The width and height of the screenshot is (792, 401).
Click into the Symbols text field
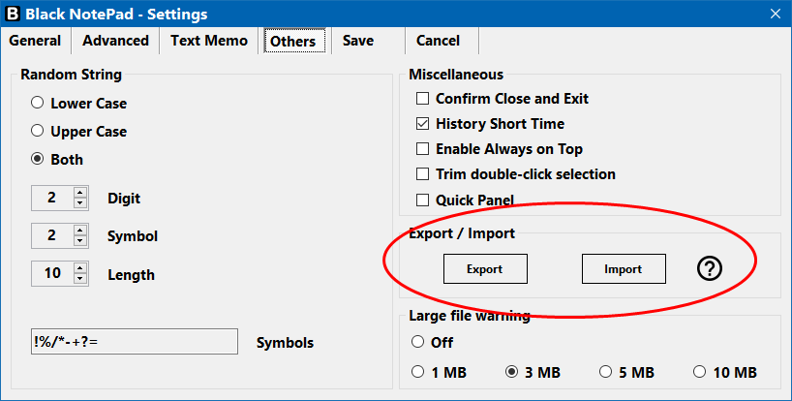click(135, 342)
